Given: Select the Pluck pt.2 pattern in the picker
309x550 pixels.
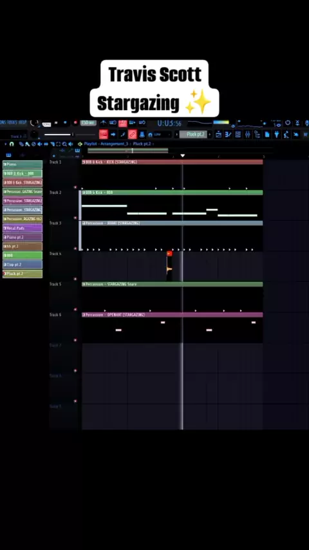Looking at the screenshot, I should tap(23, 274).
